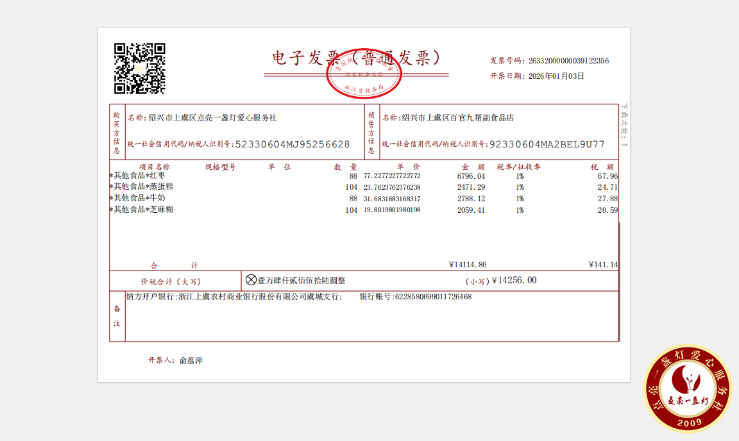The image size is (739, 441).
Task: Select the 其他食品*红枣 item row
Action: tap(142, 176)
